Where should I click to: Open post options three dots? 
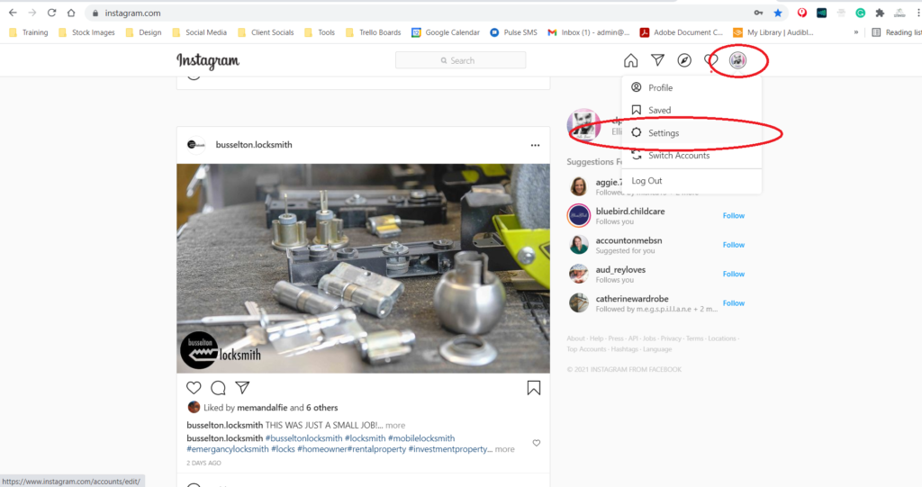point(535,145)
